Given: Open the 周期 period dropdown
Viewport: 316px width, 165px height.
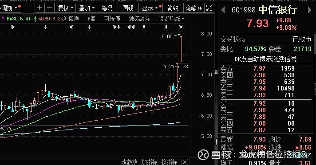Looking at the screenshot, I should [x=8, y=8].
